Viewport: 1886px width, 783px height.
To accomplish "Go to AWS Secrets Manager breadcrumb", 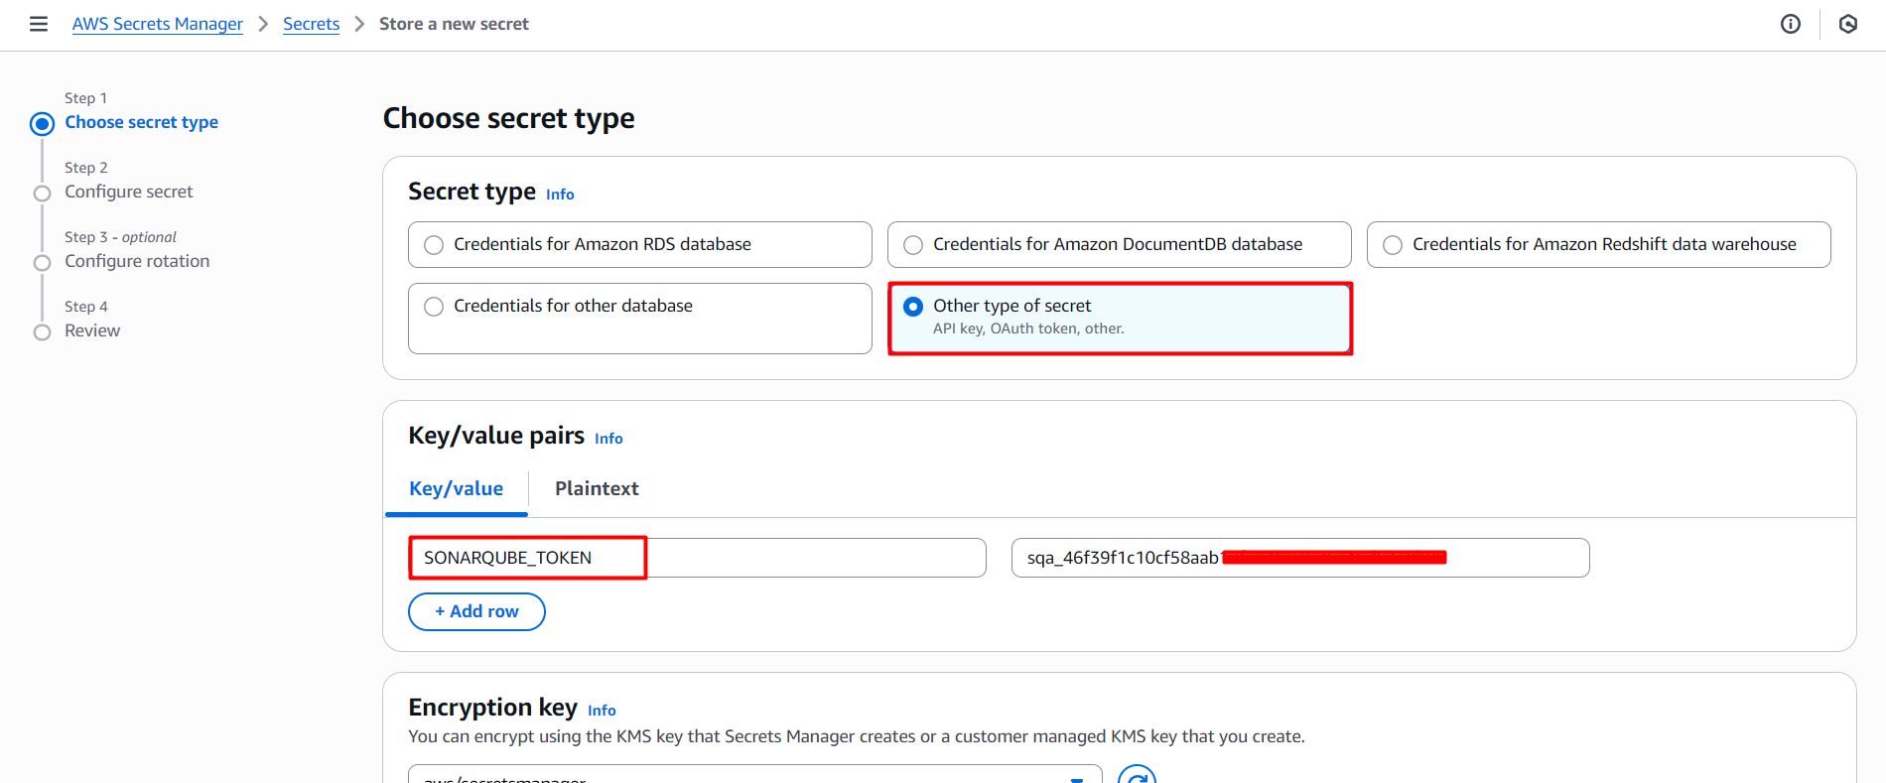I will (x=158, y=24).
